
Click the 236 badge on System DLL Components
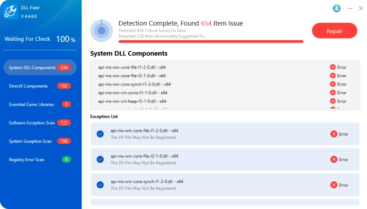pos(64,67)
